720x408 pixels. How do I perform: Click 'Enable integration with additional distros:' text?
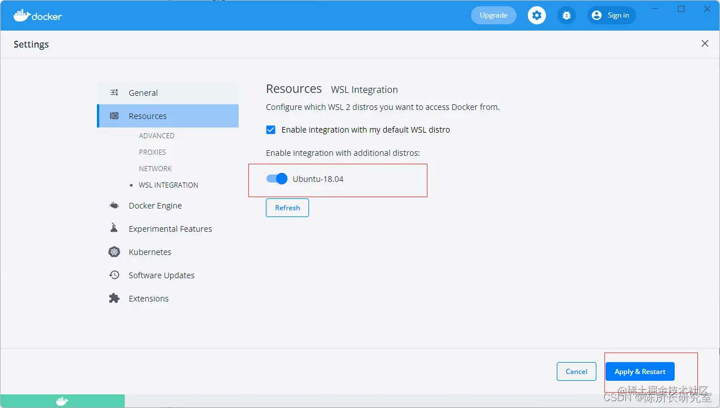pyautogui.click(x=343, y=153)
